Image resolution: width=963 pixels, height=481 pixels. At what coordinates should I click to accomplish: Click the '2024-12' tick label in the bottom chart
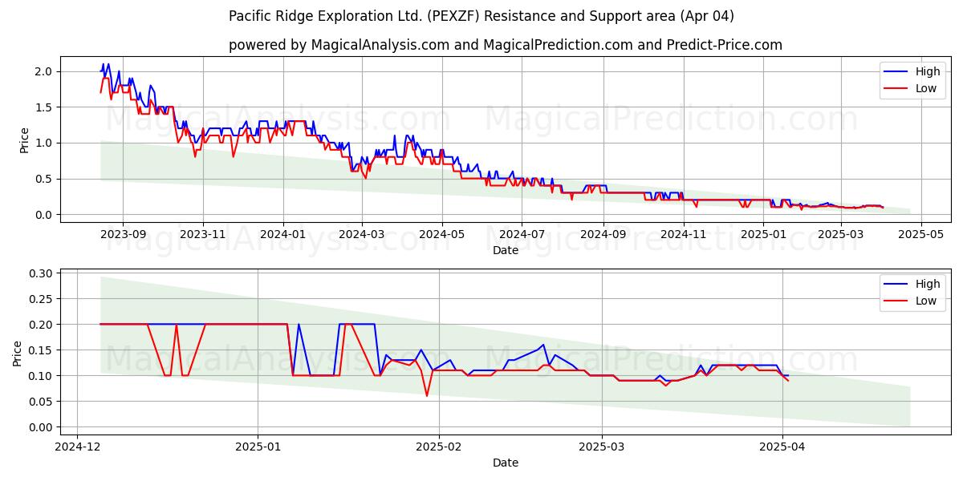[x=78, y=447]
